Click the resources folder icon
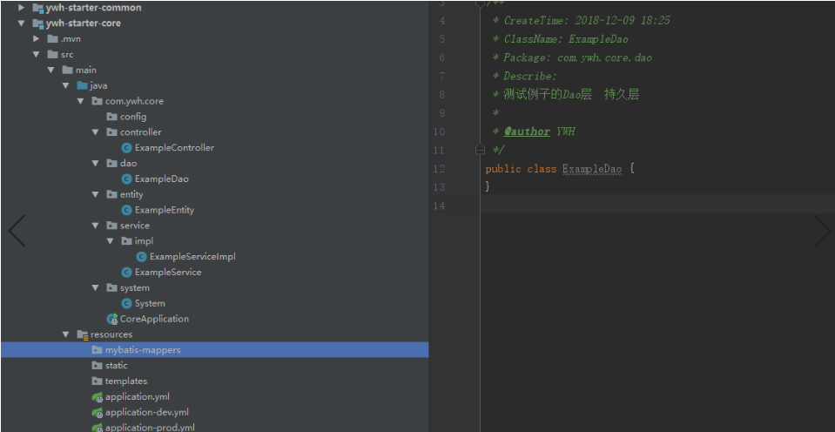 point(83,334)
